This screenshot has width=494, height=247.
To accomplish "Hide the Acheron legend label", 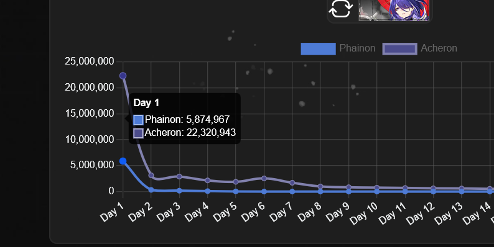I will coord(439,48).
